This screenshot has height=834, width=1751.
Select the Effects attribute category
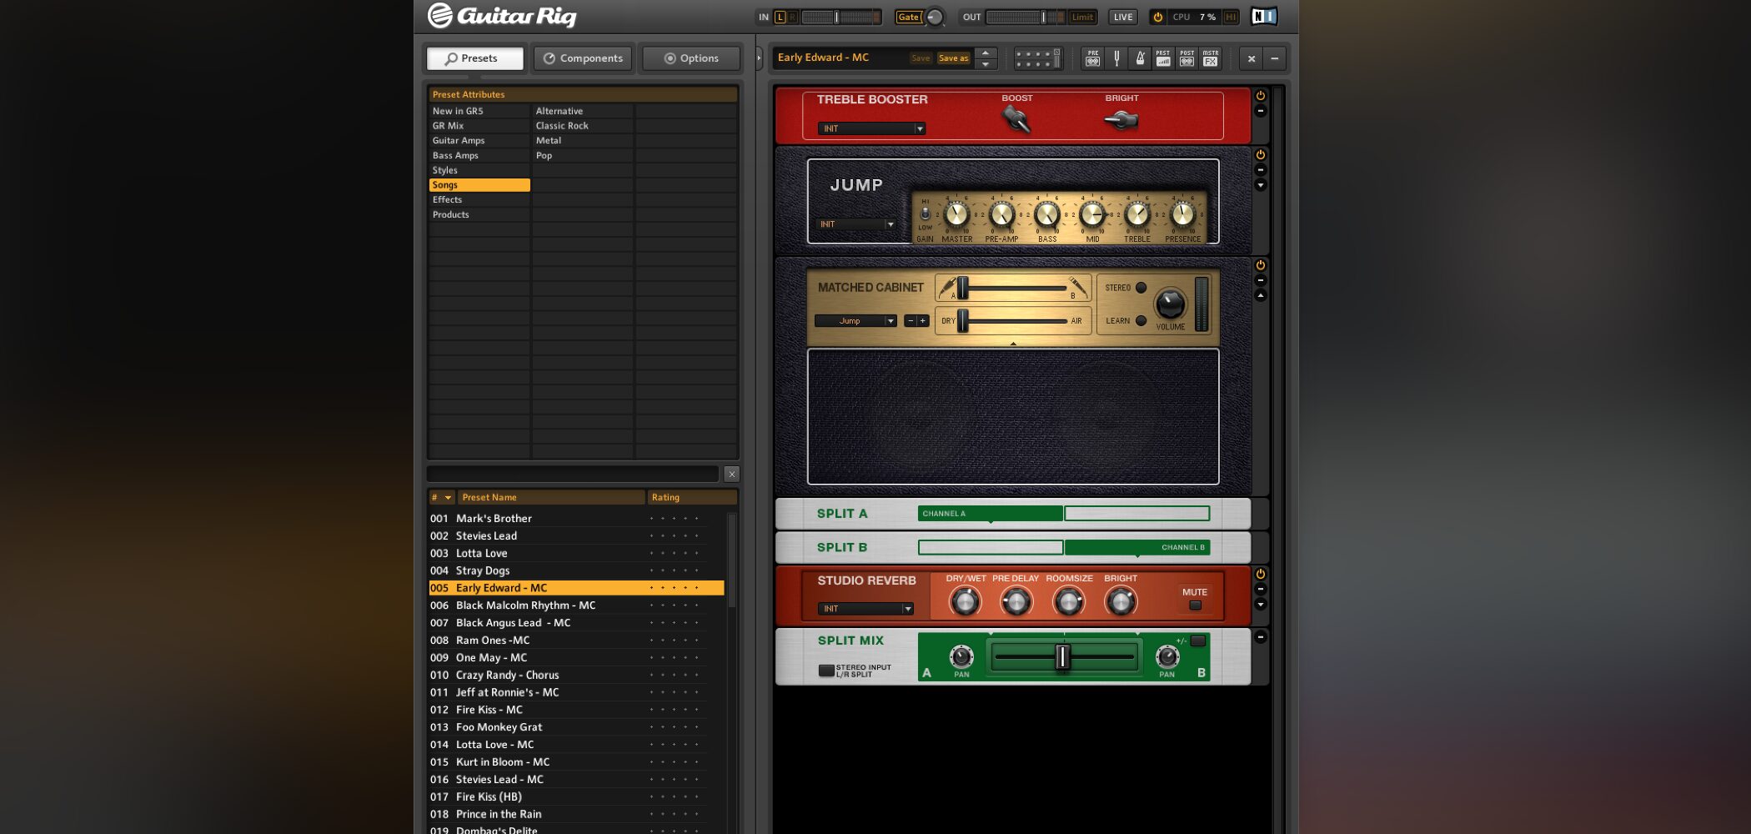[x=479, y=200]
